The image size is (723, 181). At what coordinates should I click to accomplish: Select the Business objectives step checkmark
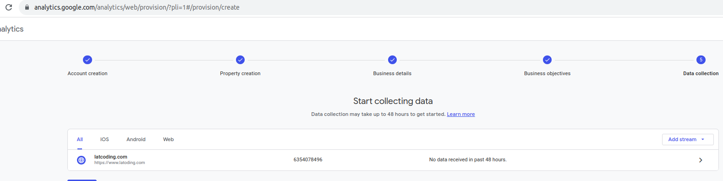547,60
